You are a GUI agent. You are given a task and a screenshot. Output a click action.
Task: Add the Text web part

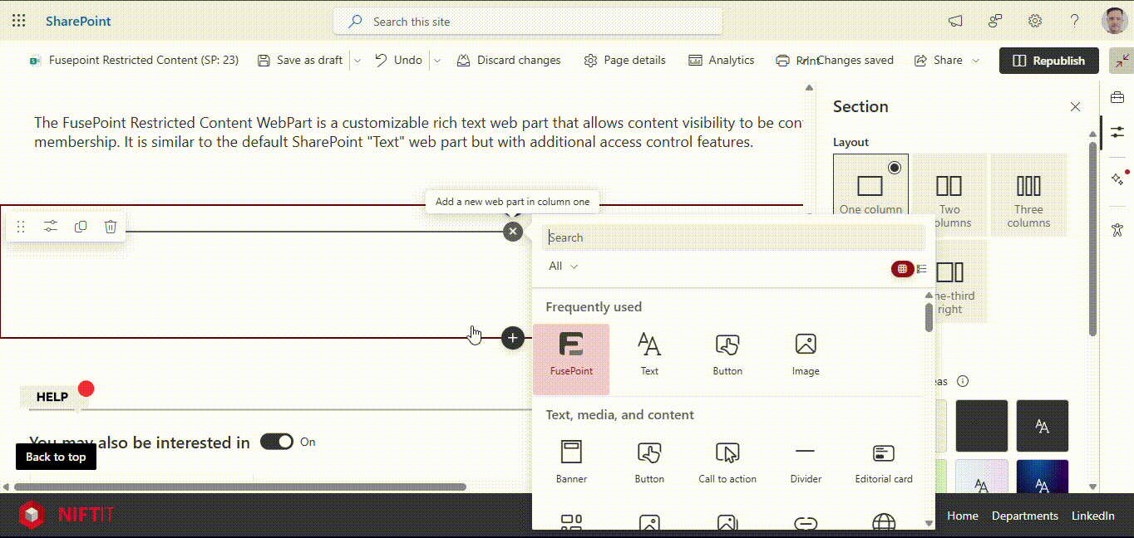(x=649, y=354)
